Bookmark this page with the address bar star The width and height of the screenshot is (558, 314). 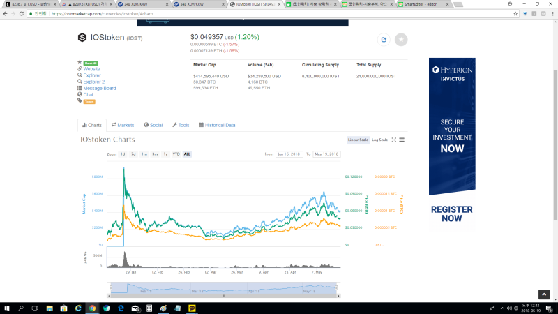coord(515,13)
